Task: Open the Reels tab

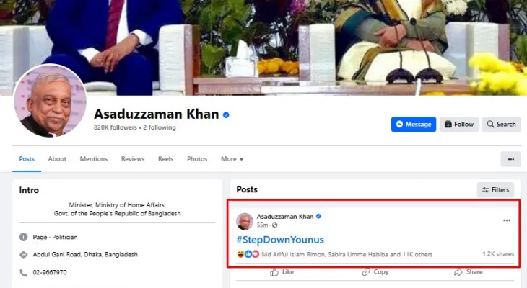Action: (x=166, y=159)
